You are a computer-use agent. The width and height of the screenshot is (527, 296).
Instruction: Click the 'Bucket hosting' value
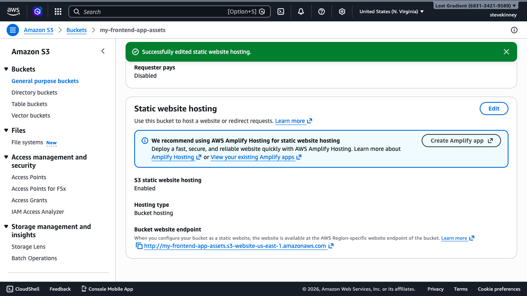click(x=154, y=213)
